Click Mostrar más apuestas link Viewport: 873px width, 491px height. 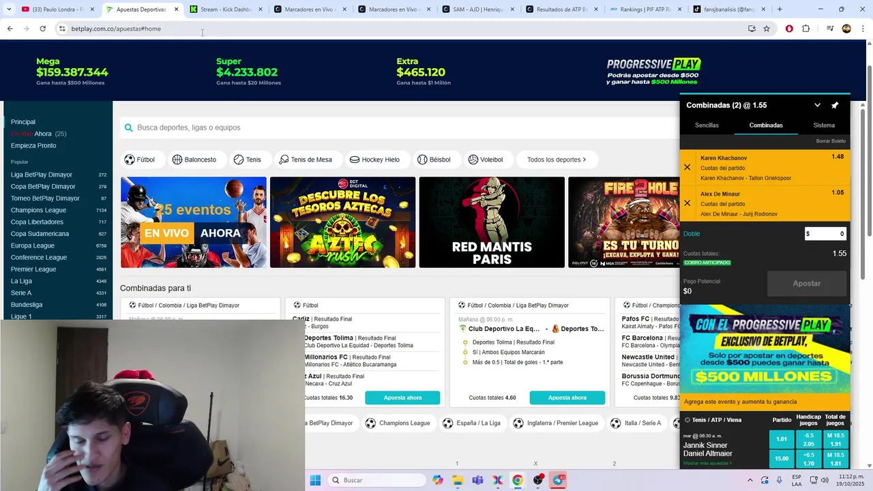pyautogui.click(x=707, y=463)
